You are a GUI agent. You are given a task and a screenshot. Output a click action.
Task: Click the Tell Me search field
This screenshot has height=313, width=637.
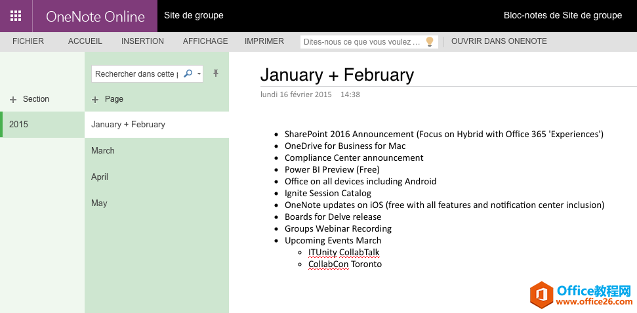pyautogui.click(x=363, y=42)
